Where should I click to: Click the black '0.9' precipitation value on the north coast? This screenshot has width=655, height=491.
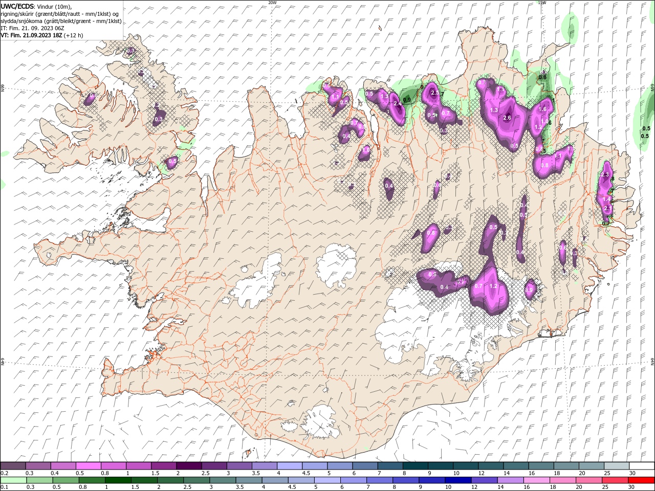click(x=407, y=100)
